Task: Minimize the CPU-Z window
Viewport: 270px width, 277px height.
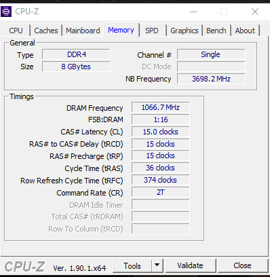Action: pos(193,12)
